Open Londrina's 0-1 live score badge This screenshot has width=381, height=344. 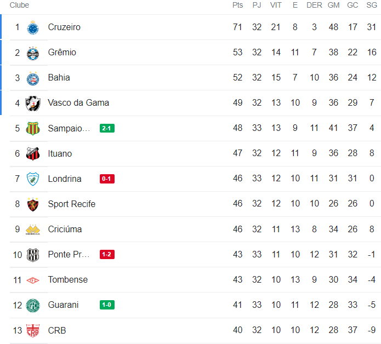(x=107, y=179)
